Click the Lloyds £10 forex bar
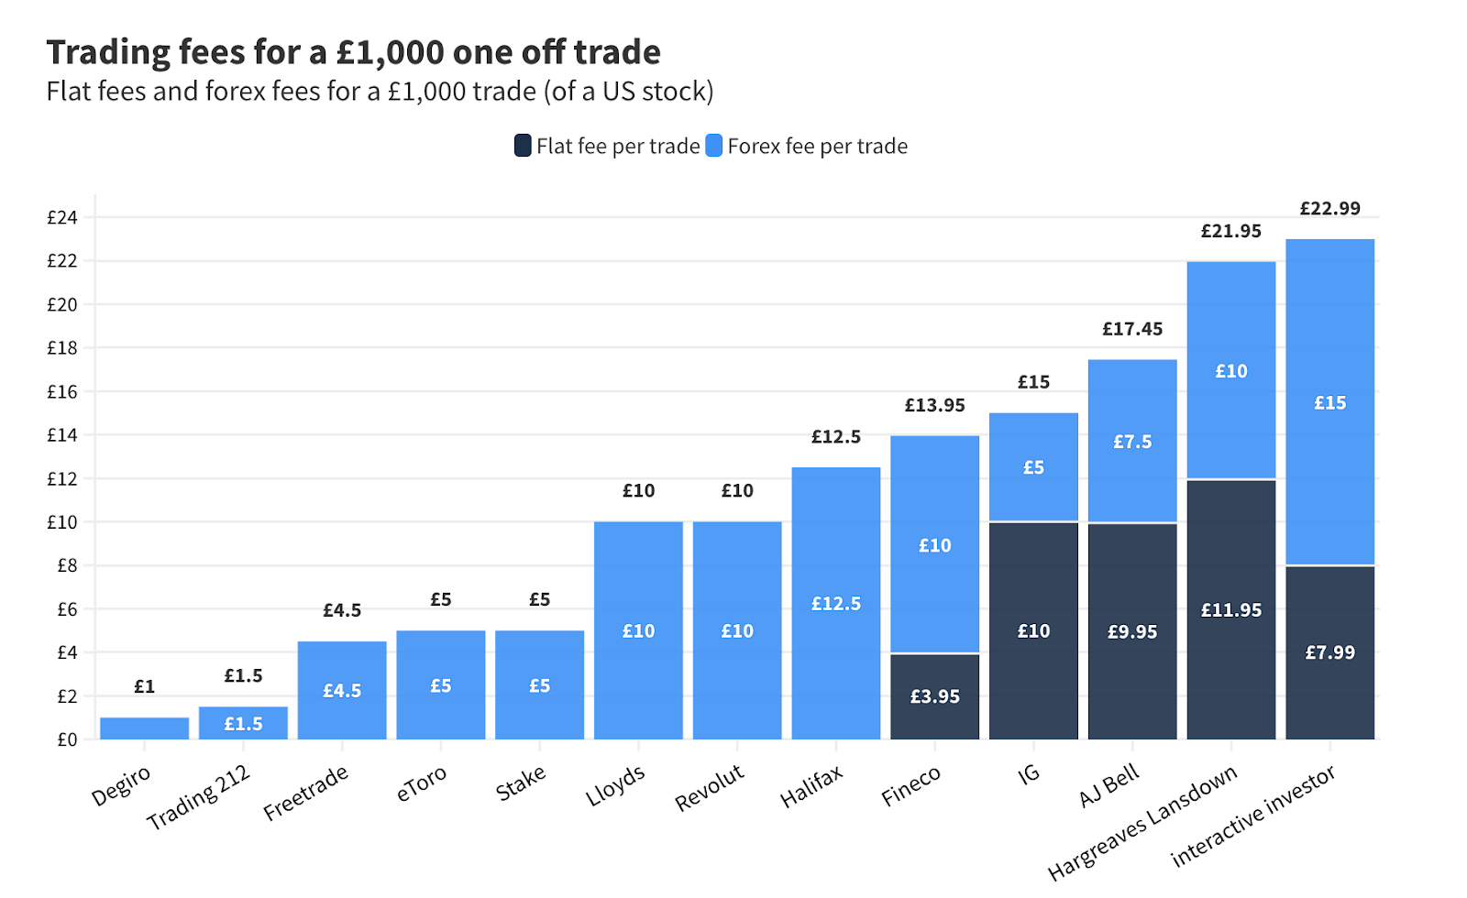 pos(639,630)
